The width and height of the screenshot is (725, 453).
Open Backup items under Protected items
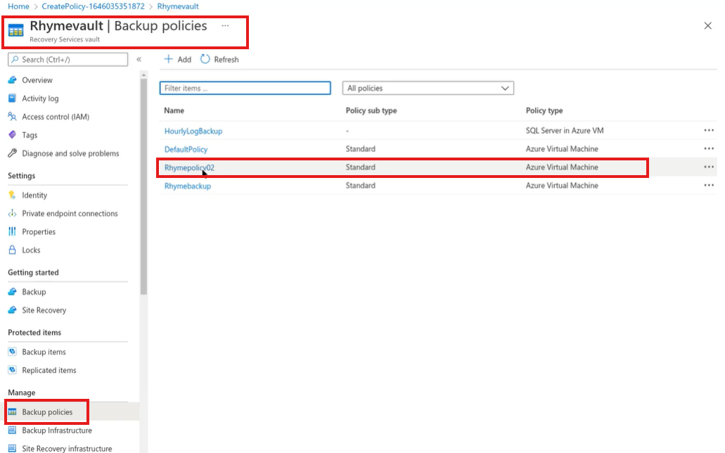[44, 352]
